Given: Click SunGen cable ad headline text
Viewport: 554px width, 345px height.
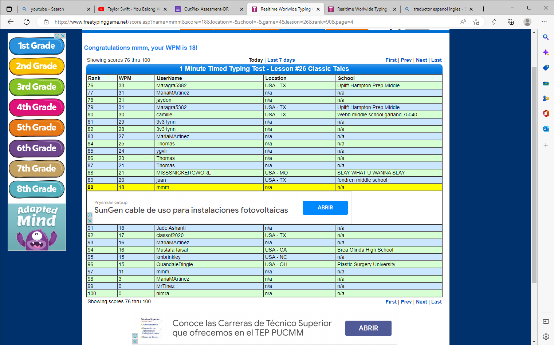Looking at the screenshot, I should click(x=191, y=210).
